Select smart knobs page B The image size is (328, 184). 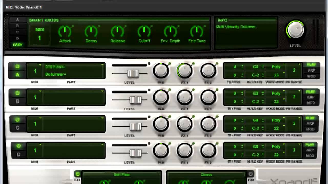(17, 26)
